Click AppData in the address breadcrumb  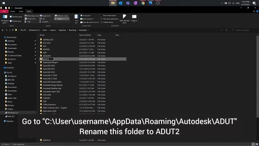62,30
